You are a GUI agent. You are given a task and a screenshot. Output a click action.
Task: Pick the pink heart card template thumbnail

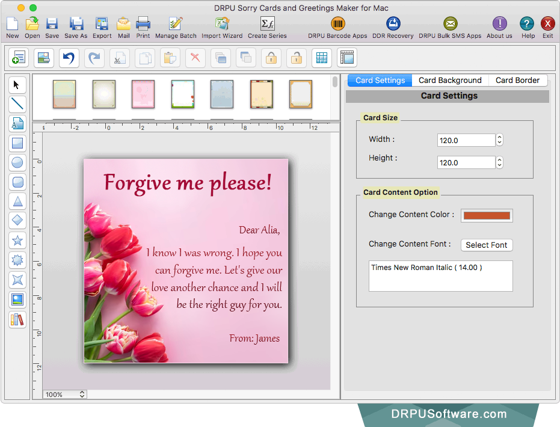click(x=143, y=95)
